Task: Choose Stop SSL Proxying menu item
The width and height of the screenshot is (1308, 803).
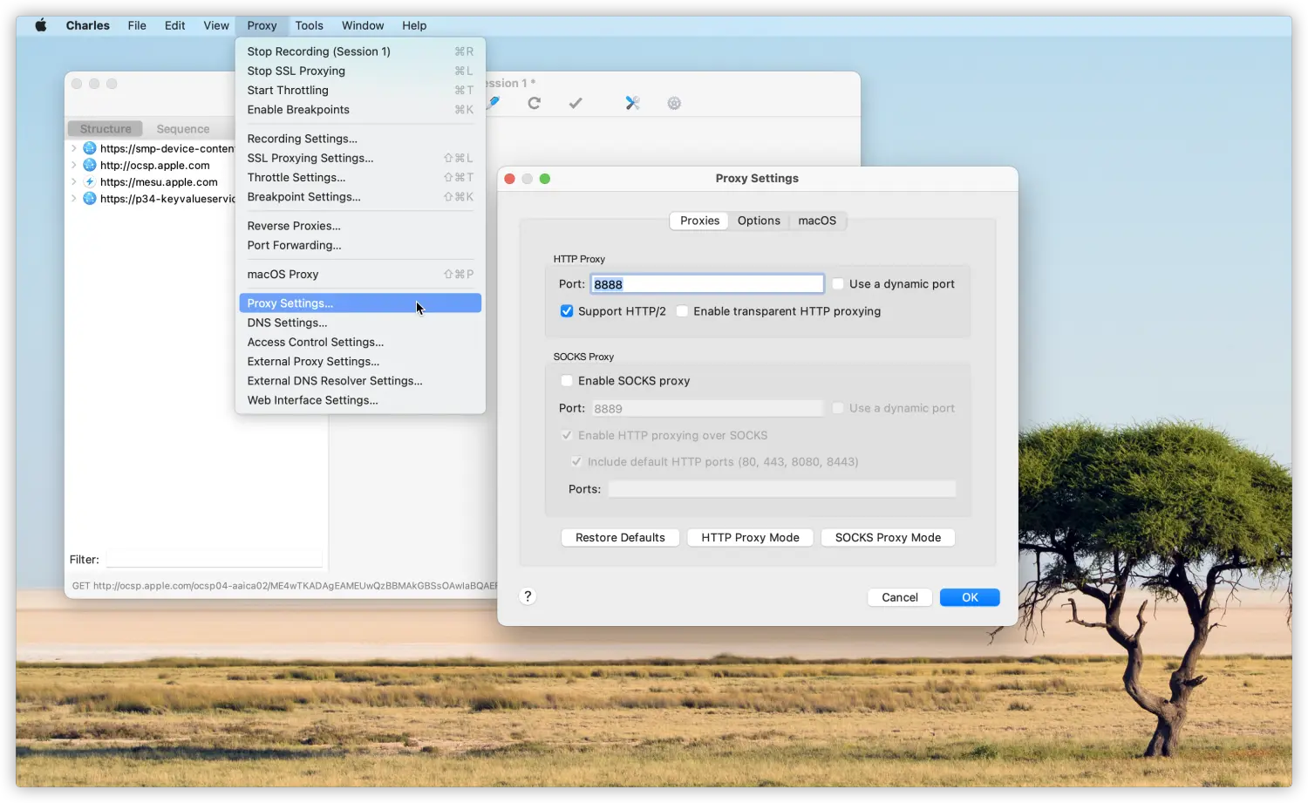Action: [360, 71]
